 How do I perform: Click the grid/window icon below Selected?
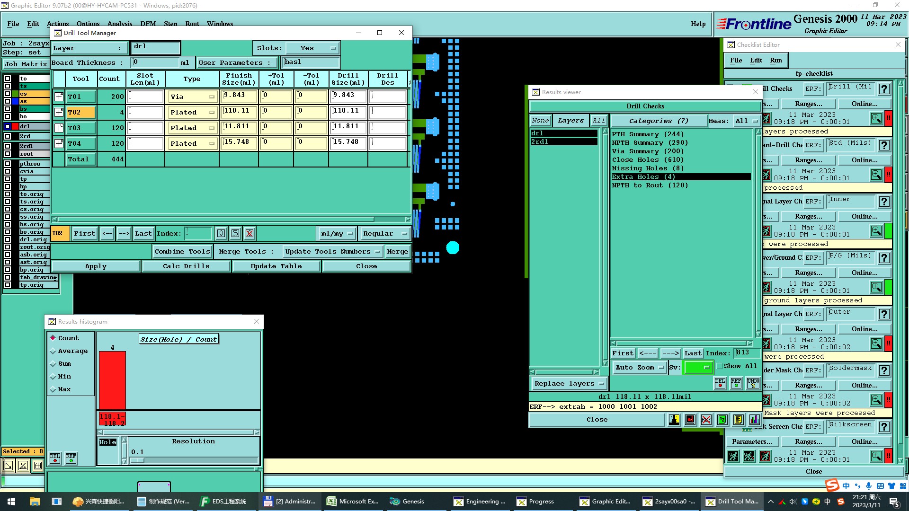38,466
